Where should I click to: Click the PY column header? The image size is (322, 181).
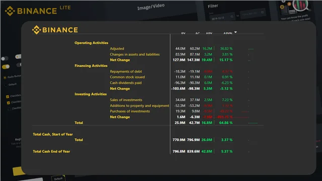click(x=183, y=33)
